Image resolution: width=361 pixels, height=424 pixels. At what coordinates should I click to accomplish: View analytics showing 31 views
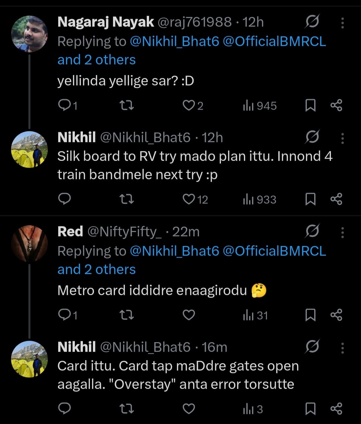255,315
